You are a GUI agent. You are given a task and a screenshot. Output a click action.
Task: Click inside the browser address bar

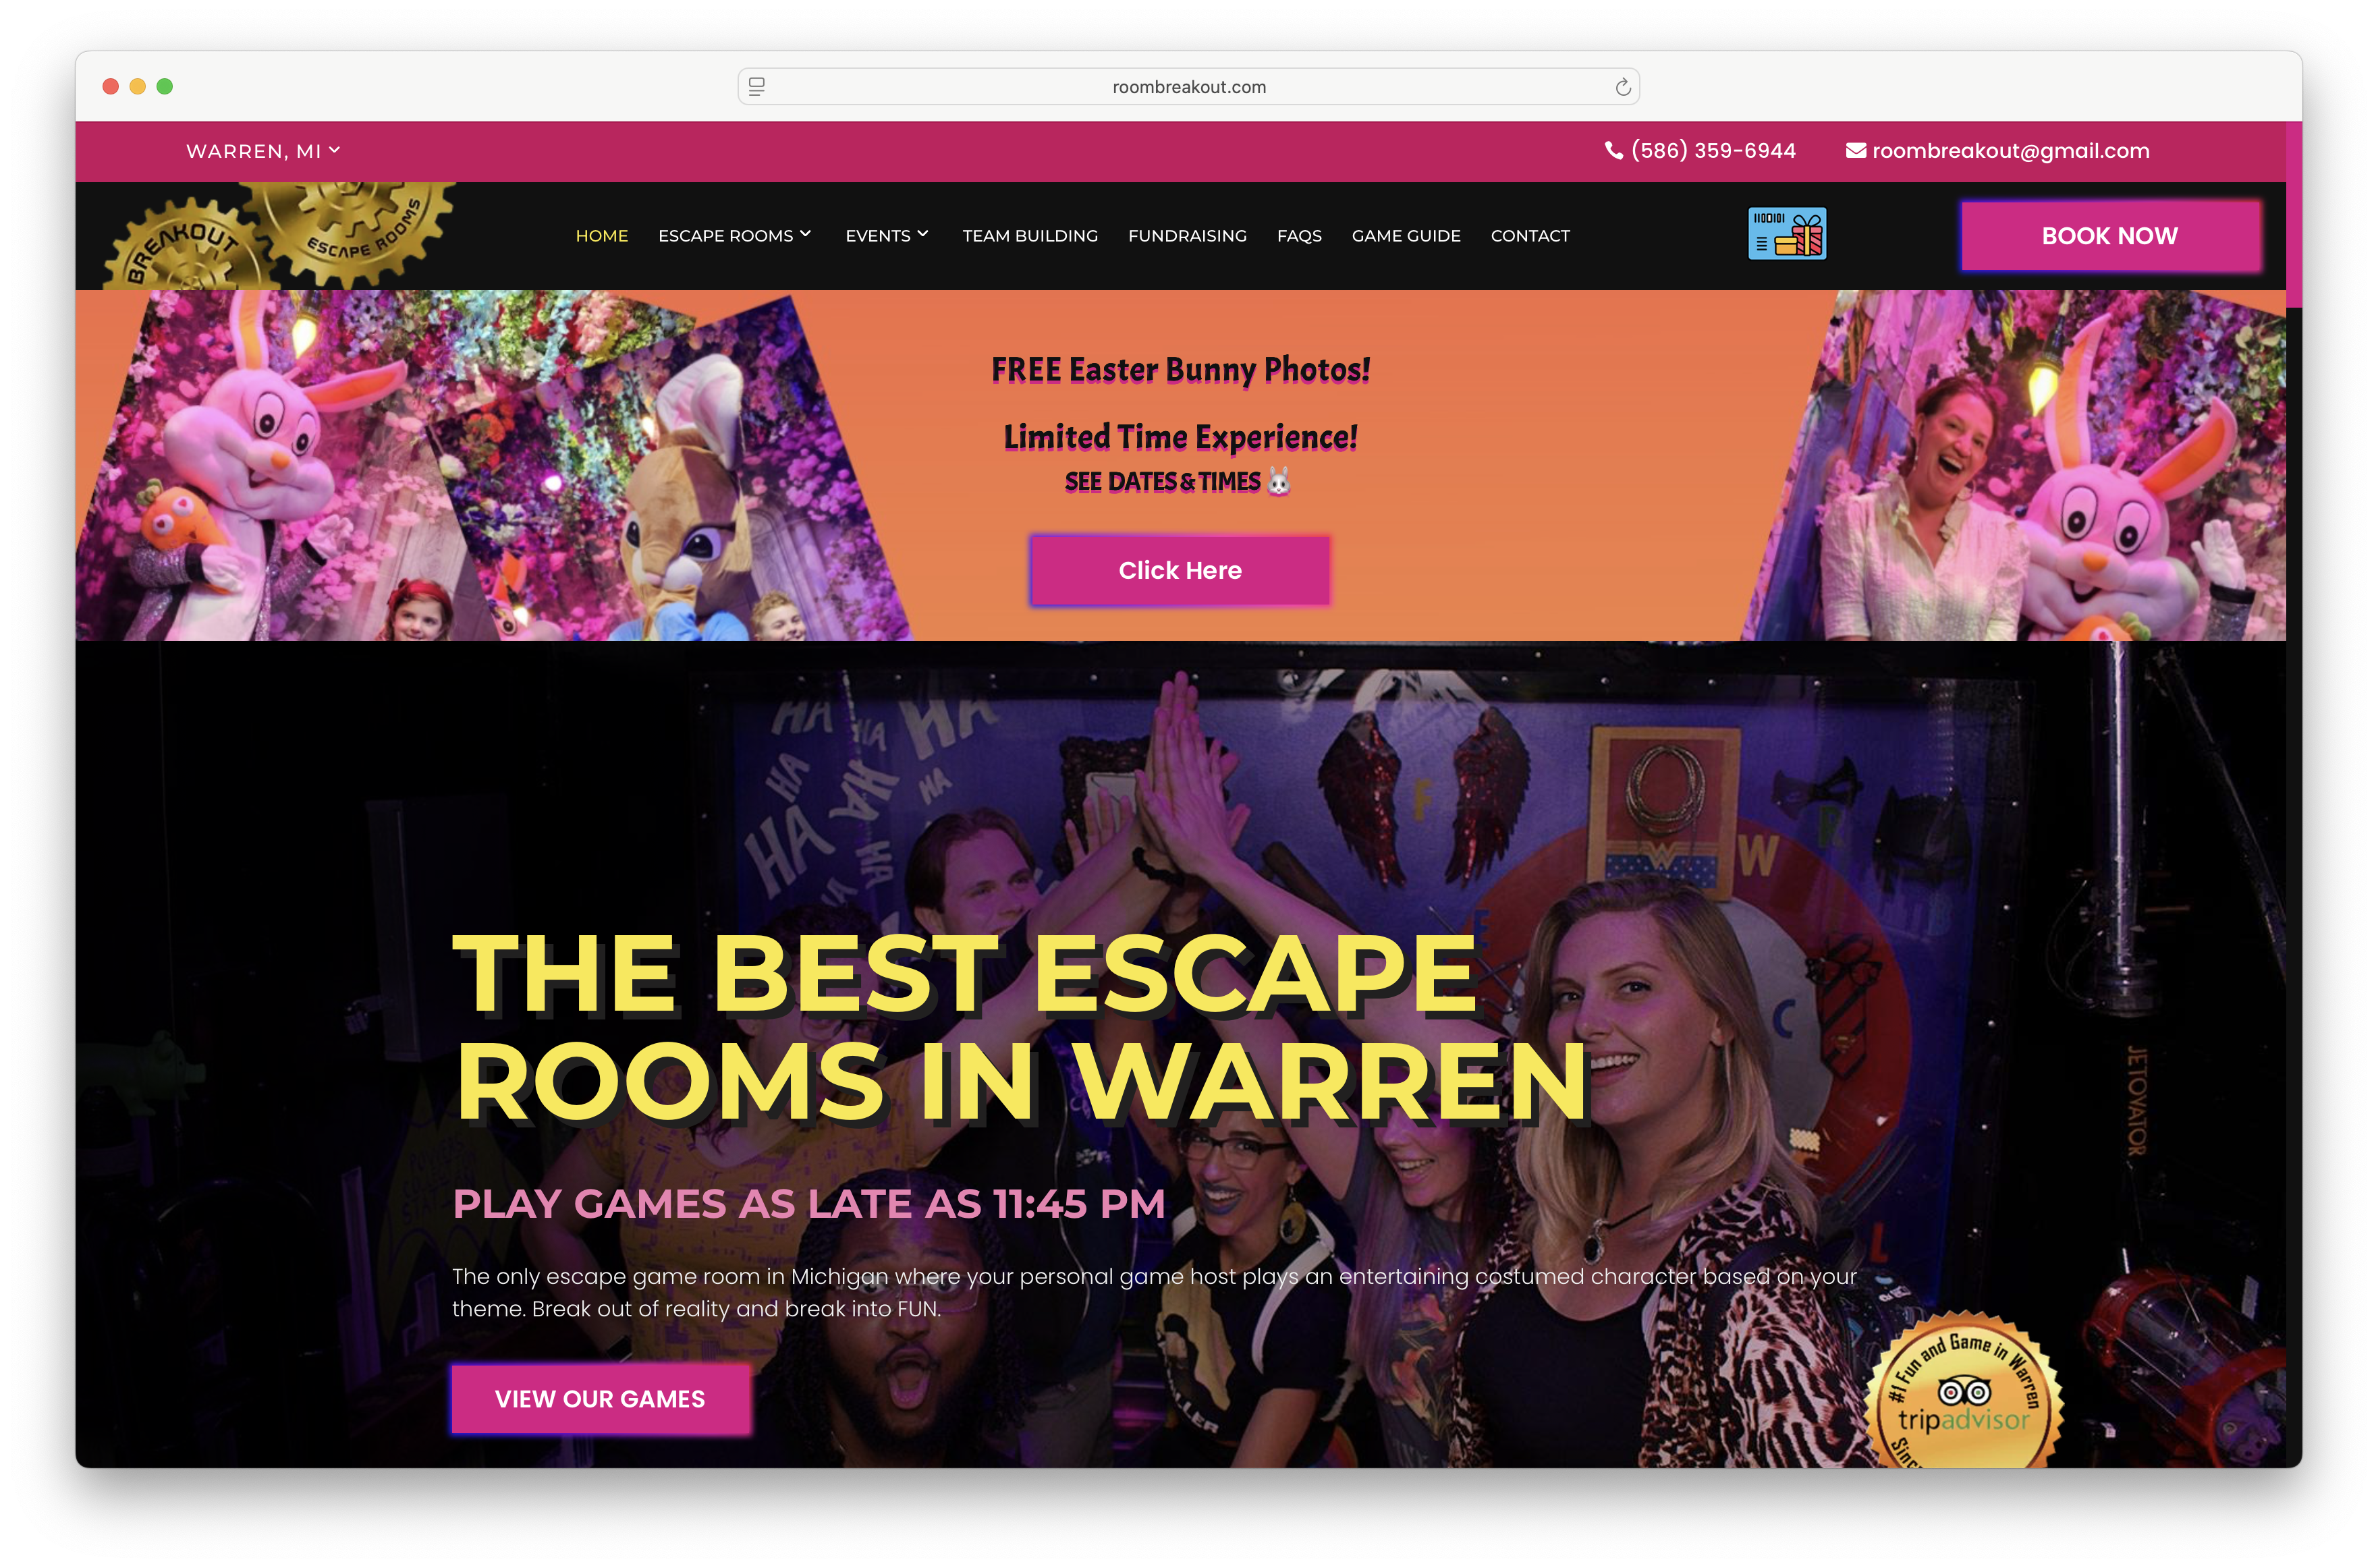click(x=1188, y=86)
